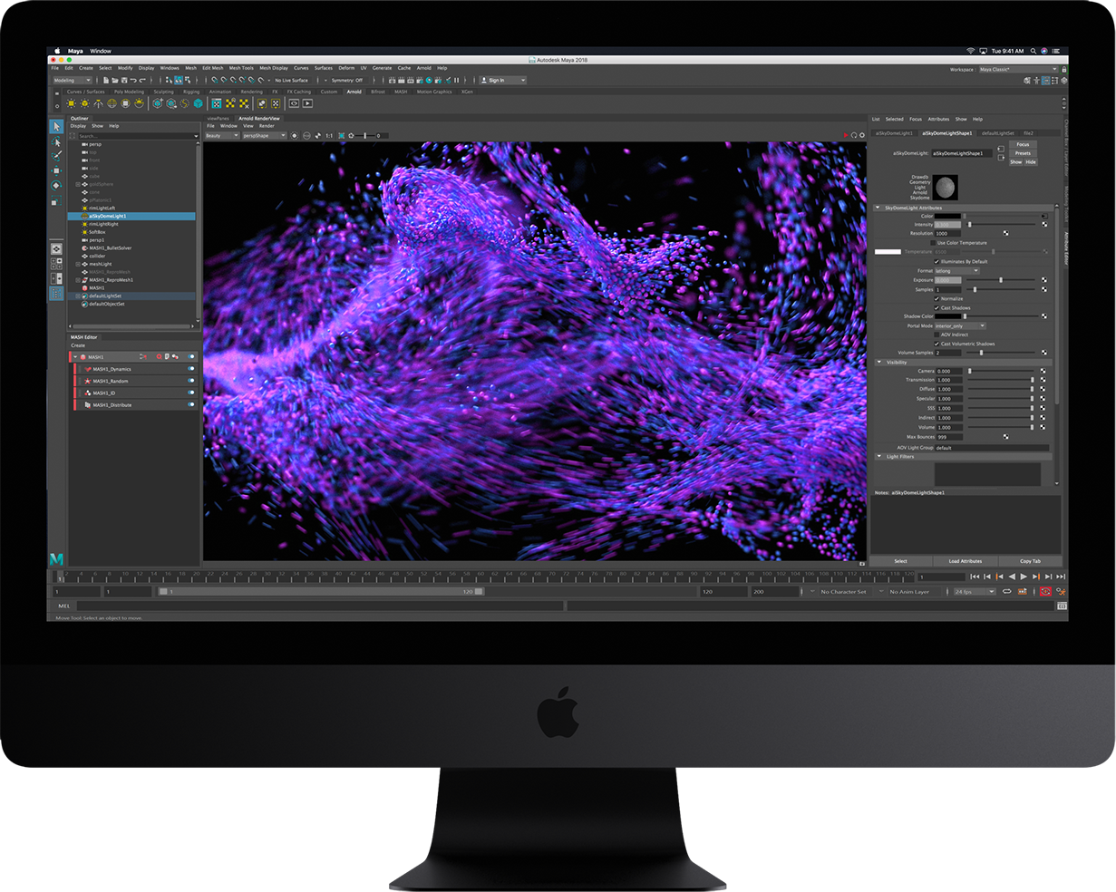Click the red stop render indicator in RenderView
The height and width of the screenshot is (892, 1116).
tap(846, 135)
